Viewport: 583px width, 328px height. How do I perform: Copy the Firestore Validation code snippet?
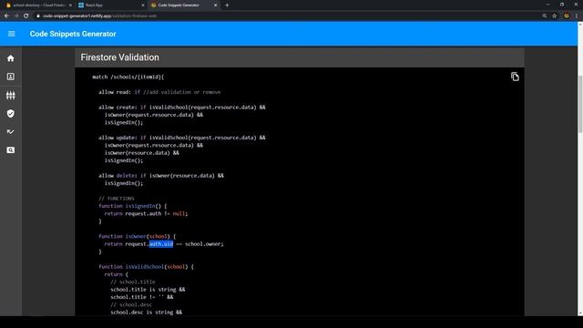[x=515, y=77]
